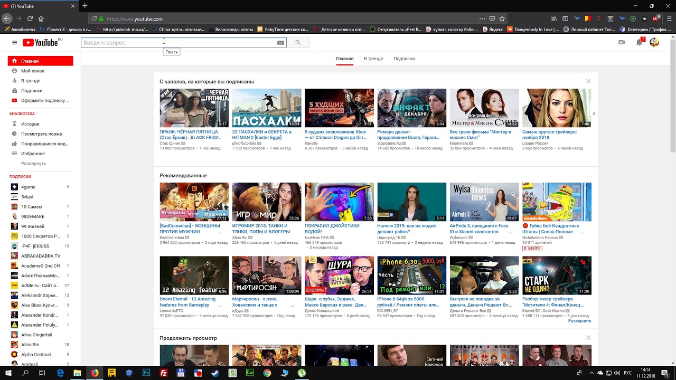Image resolution: width=676 pixels, height=380 pixels.
Task: Open Оформить подписку in the sidebar
Action: 41,101
